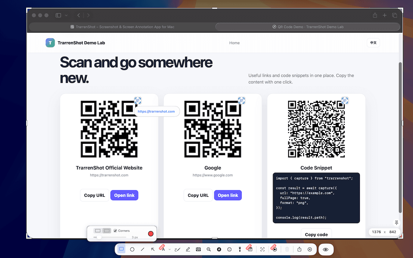Open the red color swatch
The width and height of the screenshot is (413, 258).
point(150,234)
